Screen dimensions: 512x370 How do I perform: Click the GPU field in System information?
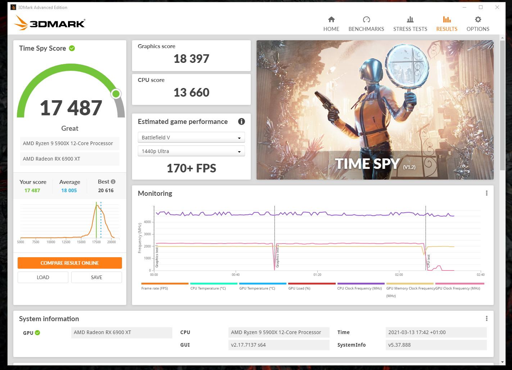122,333
